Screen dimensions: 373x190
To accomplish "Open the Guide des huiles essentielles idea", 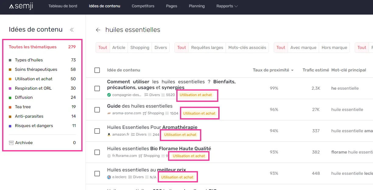I will click(140, 106).
